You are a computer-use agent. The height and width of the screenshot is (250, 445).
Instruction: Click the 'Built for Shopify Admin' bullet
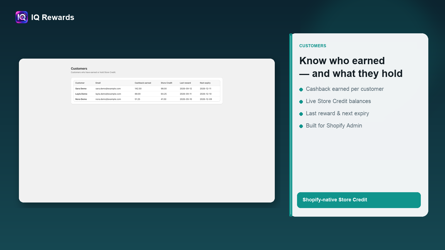tap(334, 126)
